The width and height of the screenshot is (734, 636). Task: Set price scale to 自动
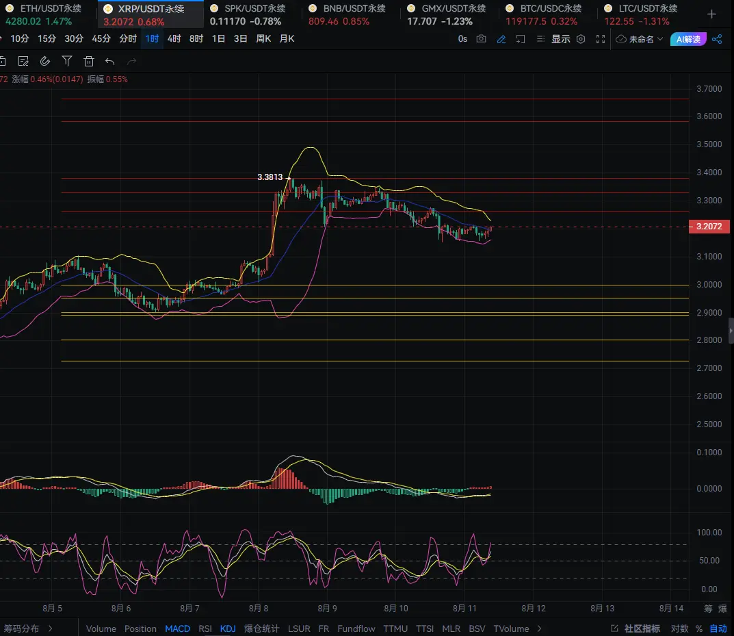click(x=718, y=628)
